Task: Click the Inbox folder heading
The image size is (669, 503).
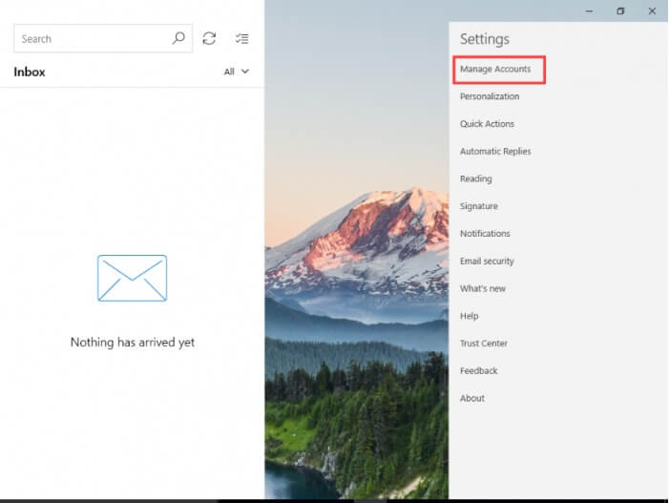Action: click(29, 72)
